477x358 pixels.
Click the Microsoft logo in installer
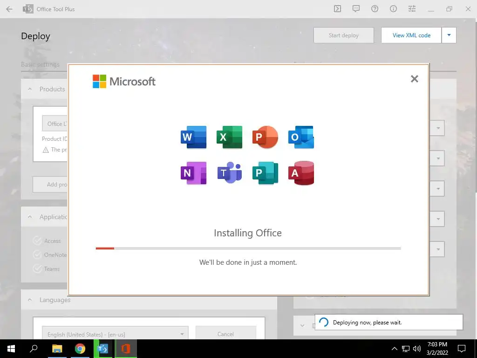(124, 81)
